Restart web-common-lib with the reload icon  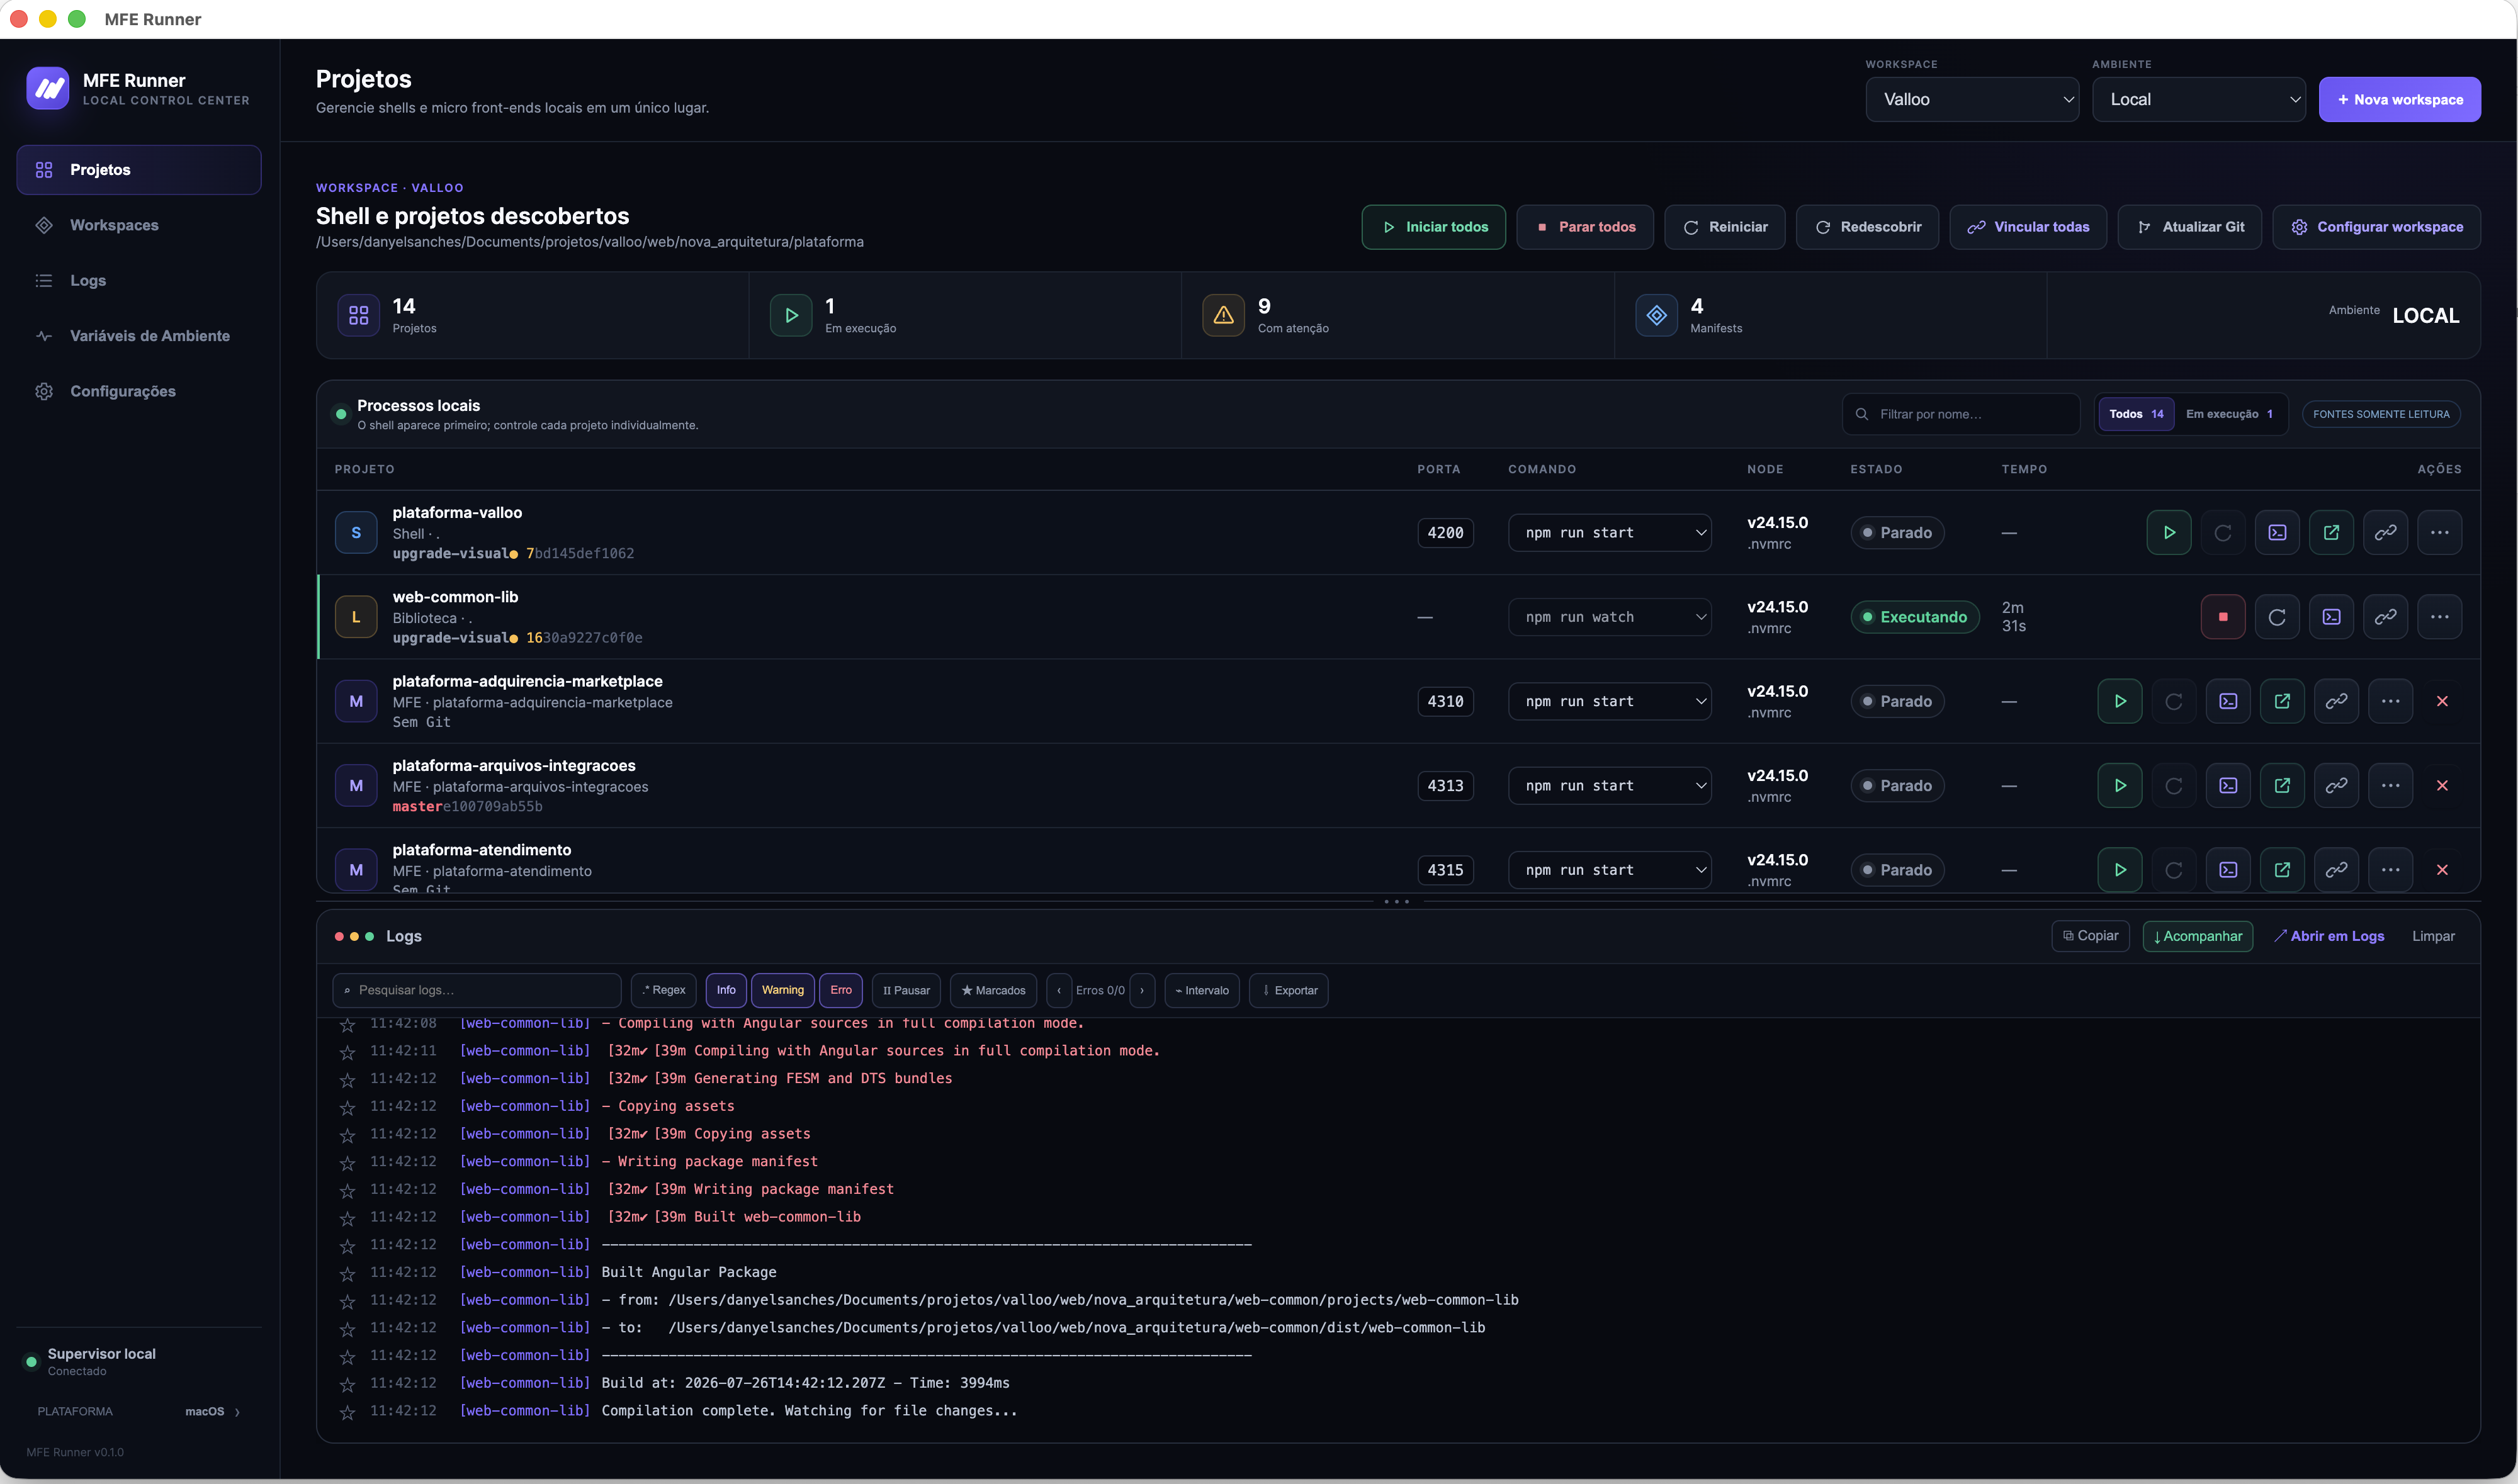(x=2276, y=617)
